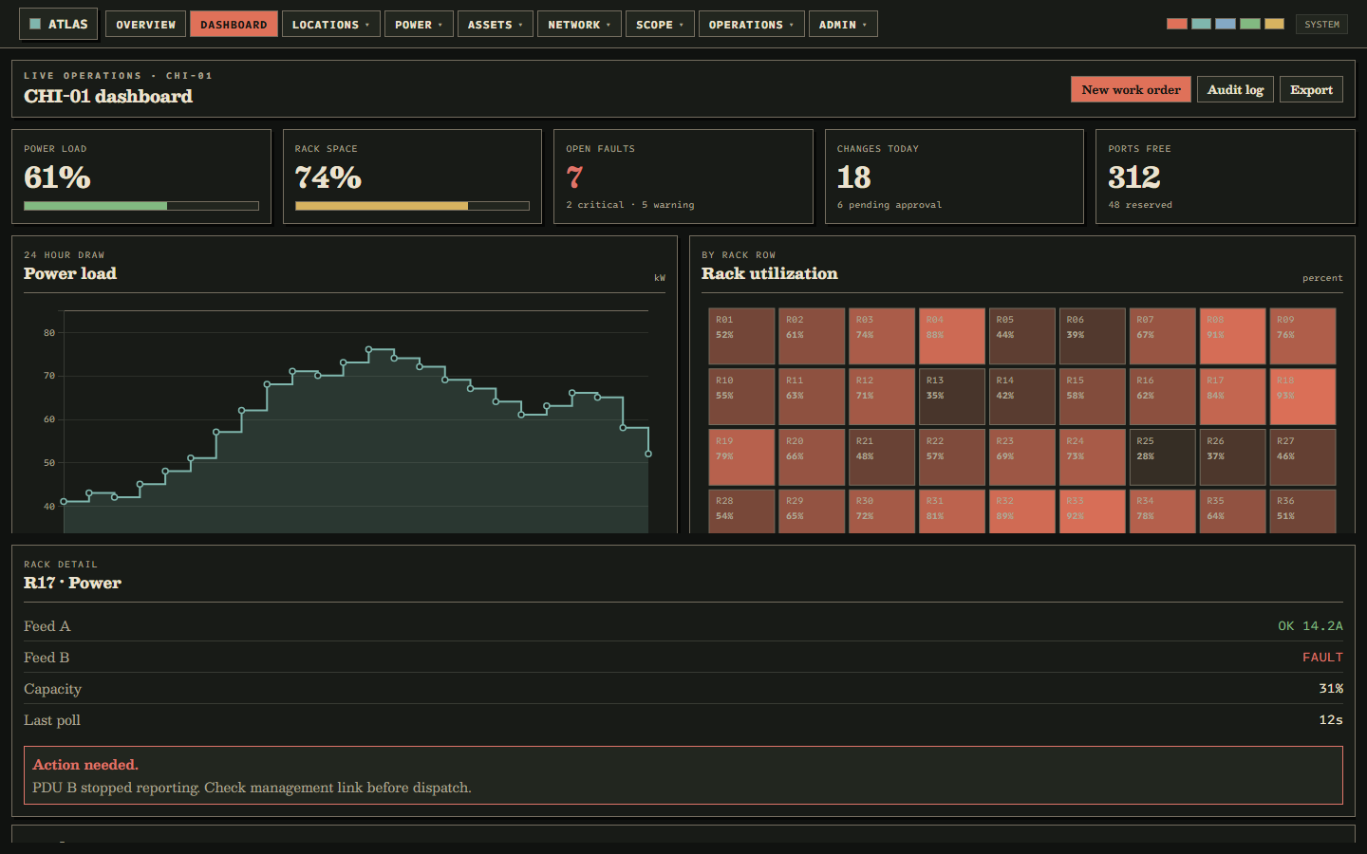
Task: Select rack tile R25 at 28%
Action: click(x=1163, y=457)
